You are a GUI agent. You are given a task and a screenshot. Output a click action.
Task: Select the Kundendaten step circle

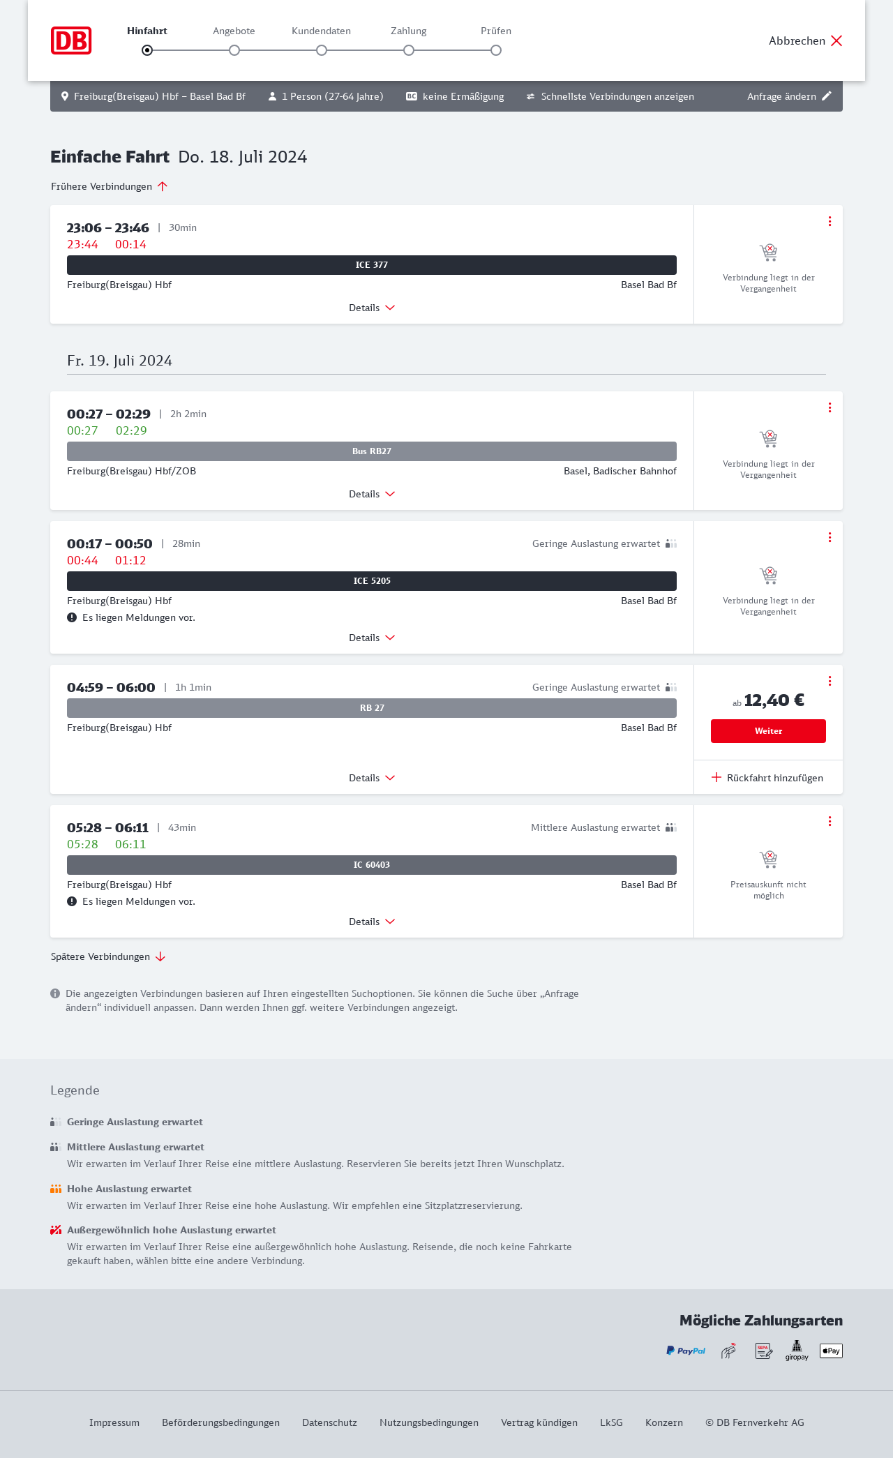tap(322, 50)
